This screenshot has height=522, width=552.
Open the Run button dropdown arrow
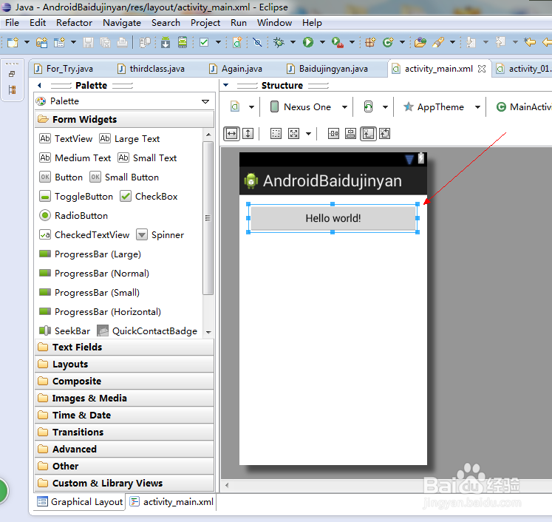pos(322,43)
